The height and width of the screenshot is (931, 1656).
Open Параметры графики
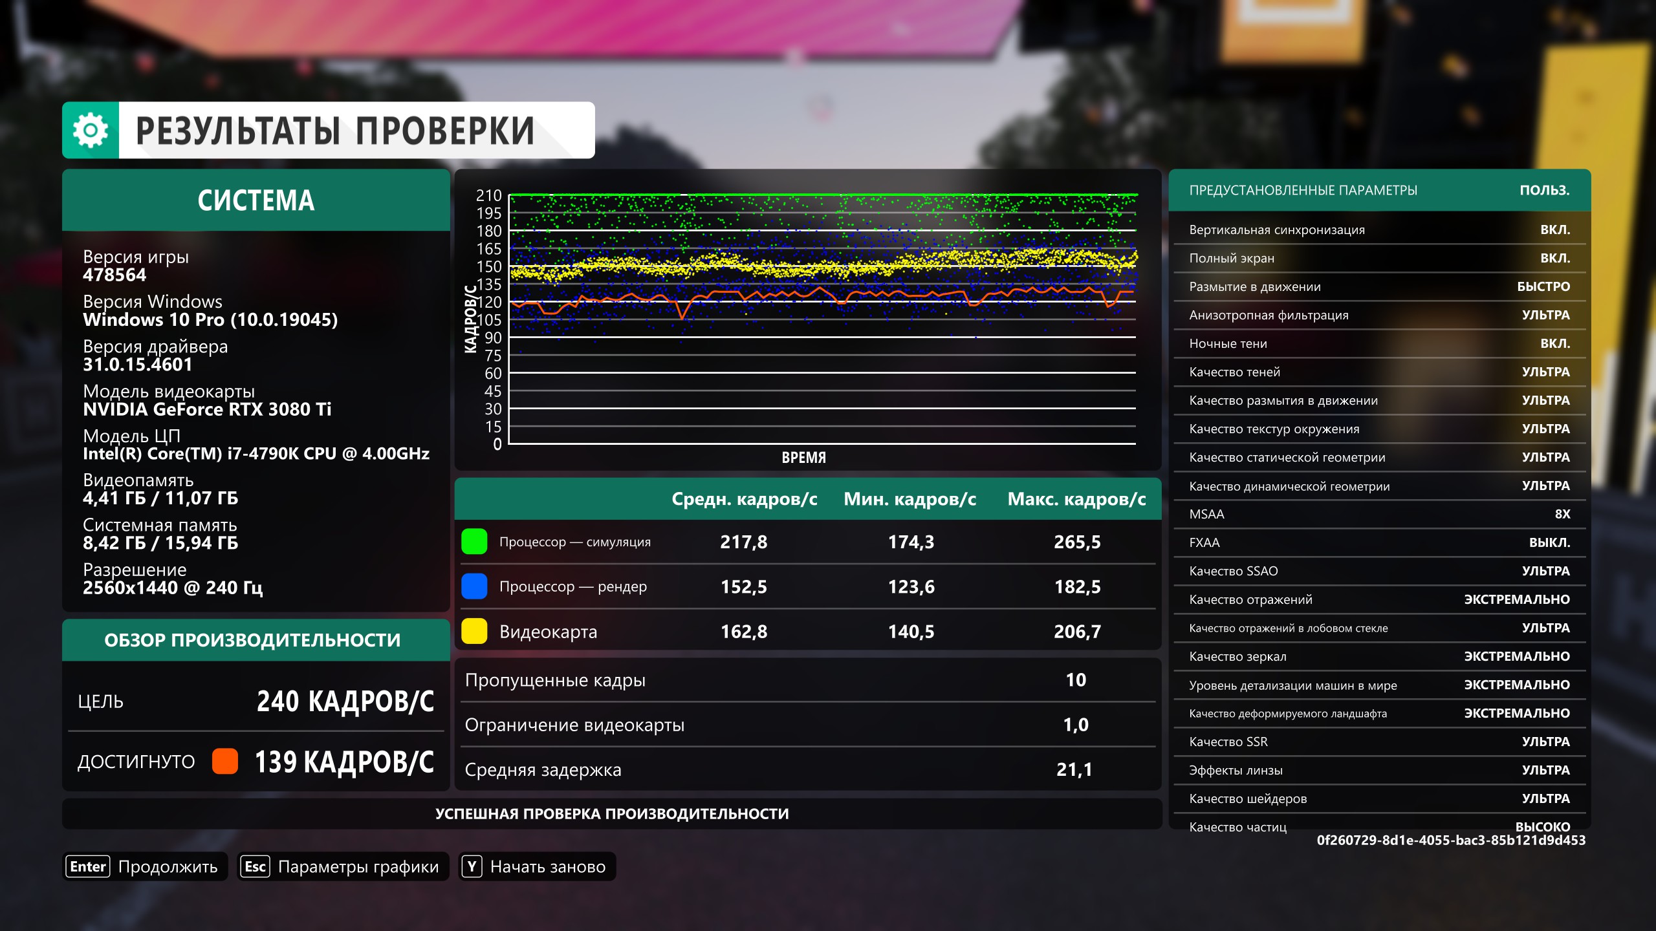click(358, 866)
